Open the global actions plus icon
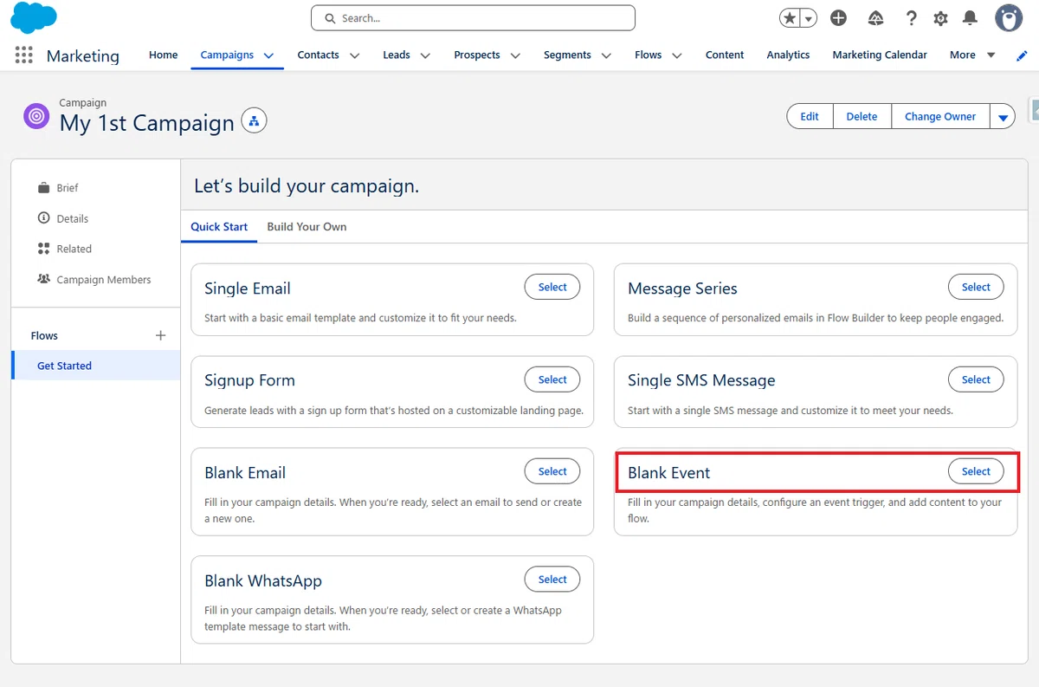1039x687 pixels. click(x=838, y=18)
